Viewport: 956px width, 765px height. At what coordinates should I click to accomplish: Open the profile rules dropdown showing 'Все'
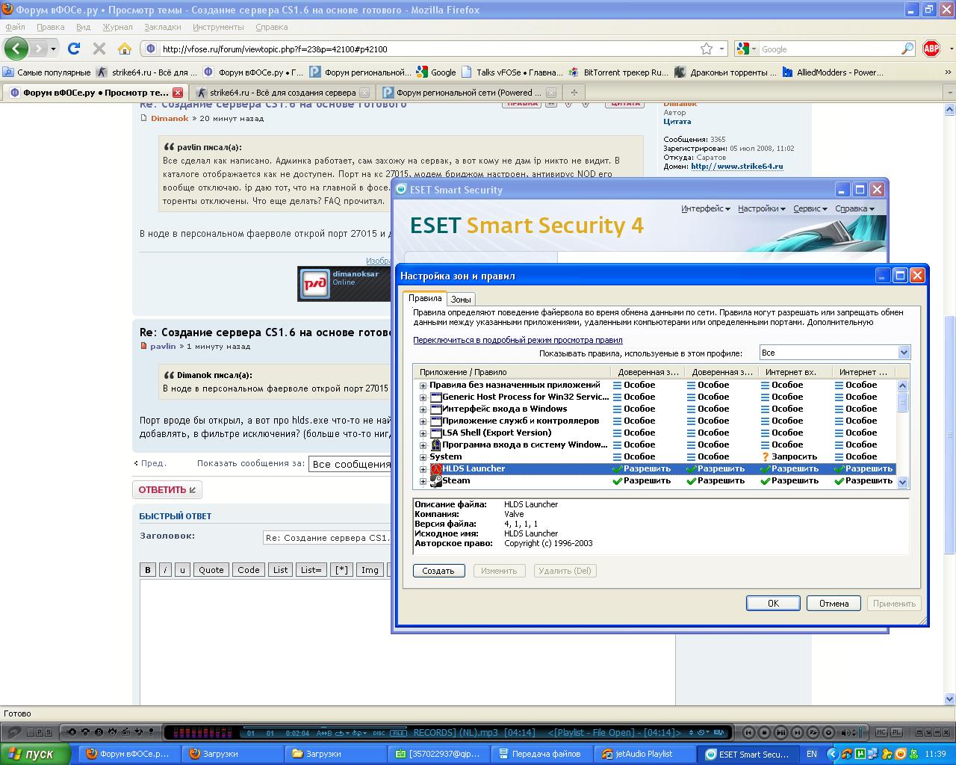[834, 353]
